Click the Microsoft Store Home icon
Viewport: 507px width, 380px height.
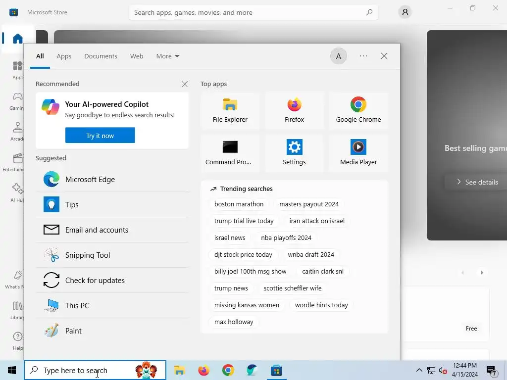(17, 39)
